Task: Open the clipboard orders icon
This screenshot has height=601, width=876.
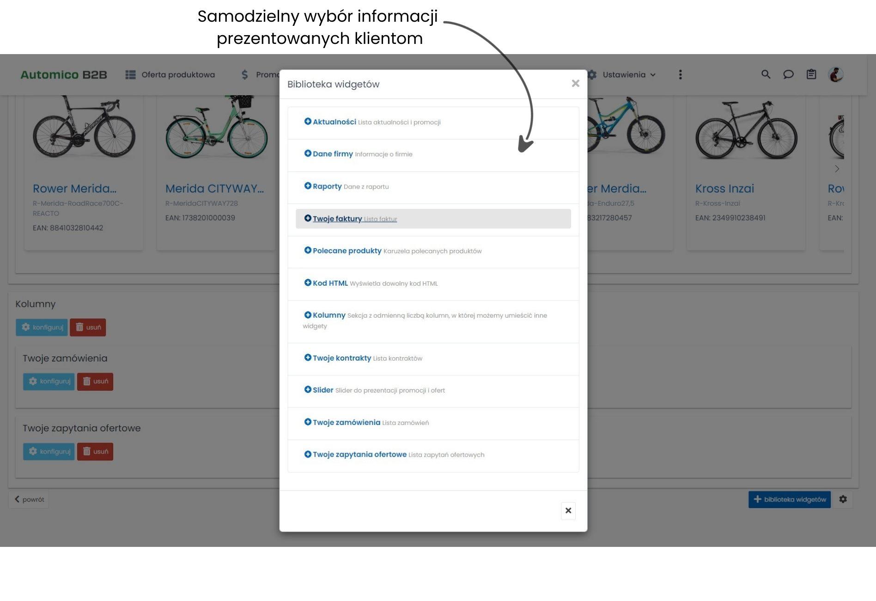Action: [811, 74]
